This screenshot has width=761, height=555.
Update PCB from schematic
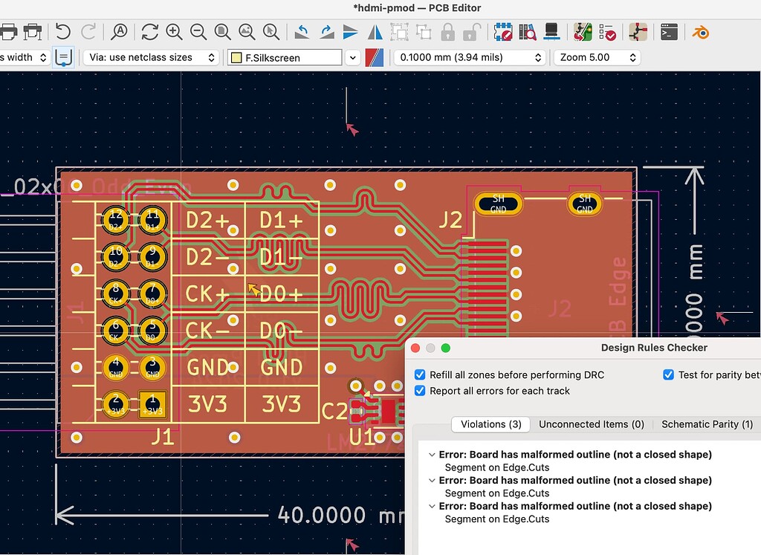[x=582, y=32]
